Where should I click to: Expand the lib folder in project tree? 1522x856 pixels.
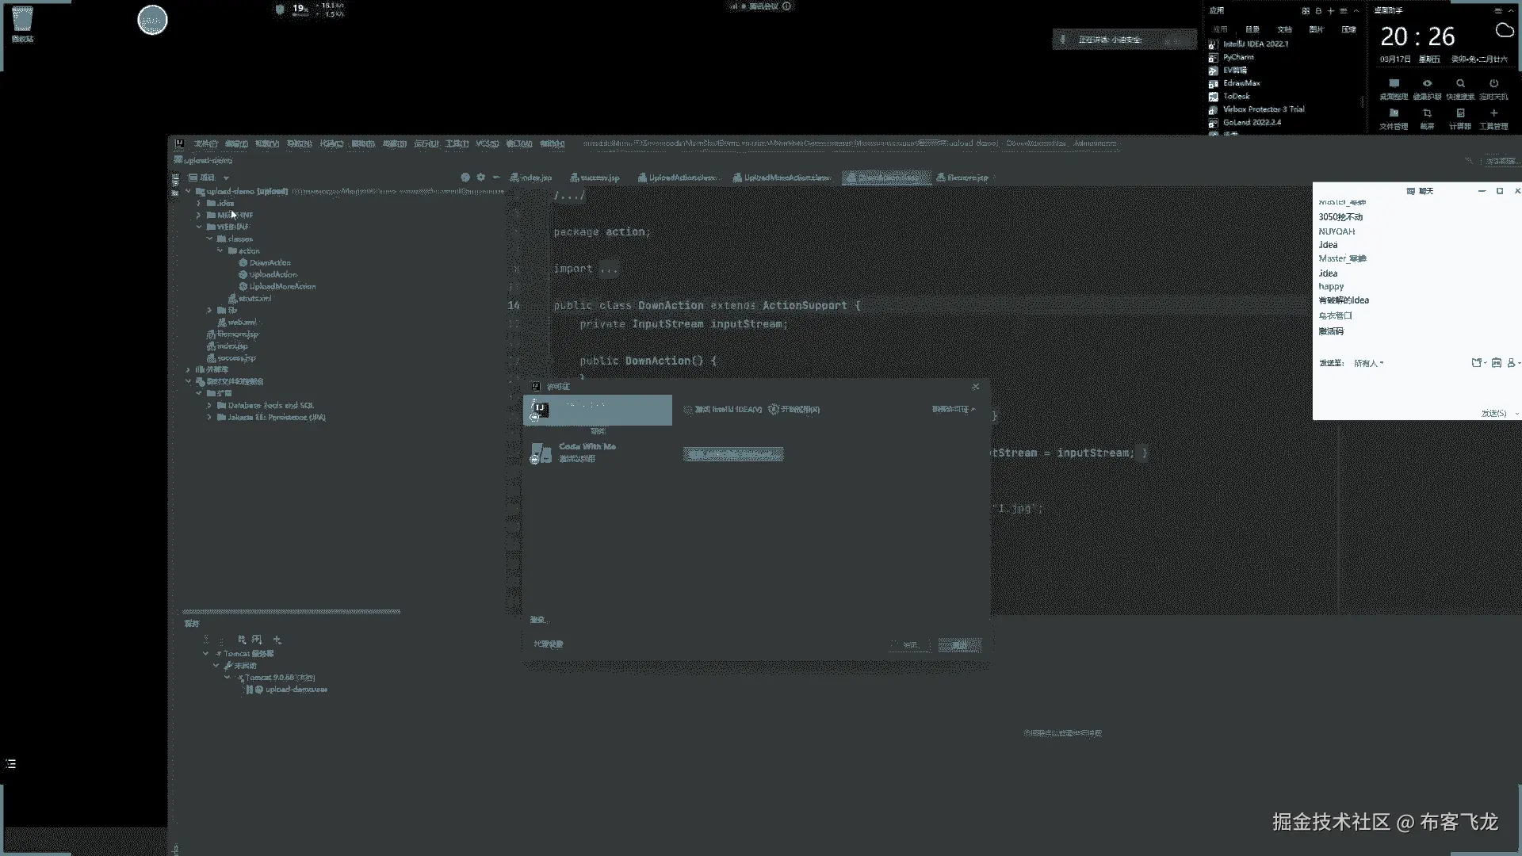(x=209, y=310)
